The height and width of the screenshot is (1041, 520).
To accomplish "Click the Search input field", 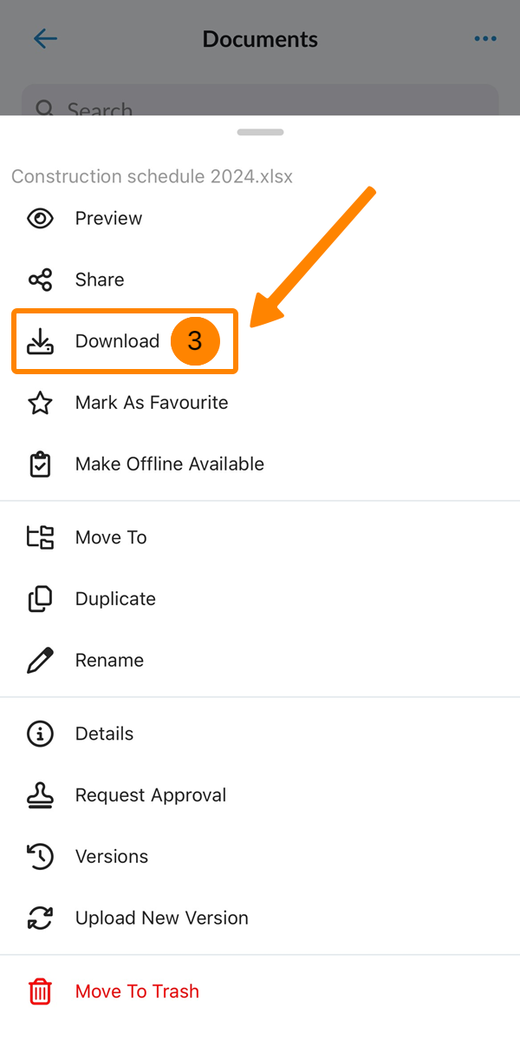I will coord(260,104).
